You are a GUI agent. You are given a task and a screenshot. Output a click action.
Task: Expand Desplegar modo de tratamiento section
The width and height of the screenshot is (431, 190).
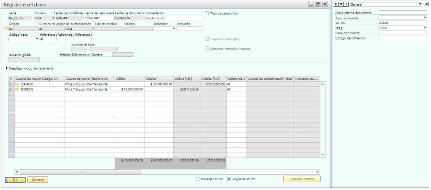7,68
